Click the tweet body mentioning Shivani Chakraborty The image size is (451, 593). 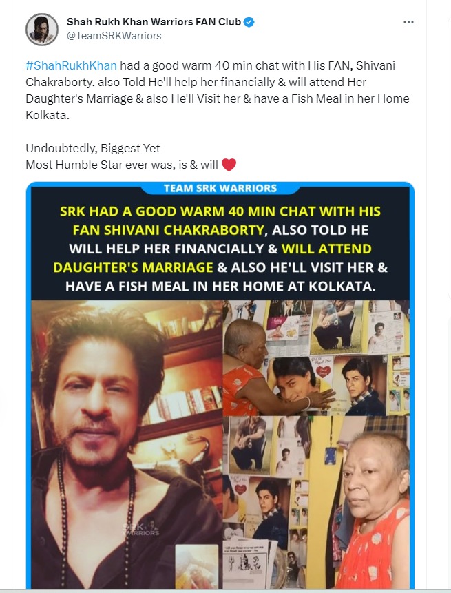[x=218, y=90]
